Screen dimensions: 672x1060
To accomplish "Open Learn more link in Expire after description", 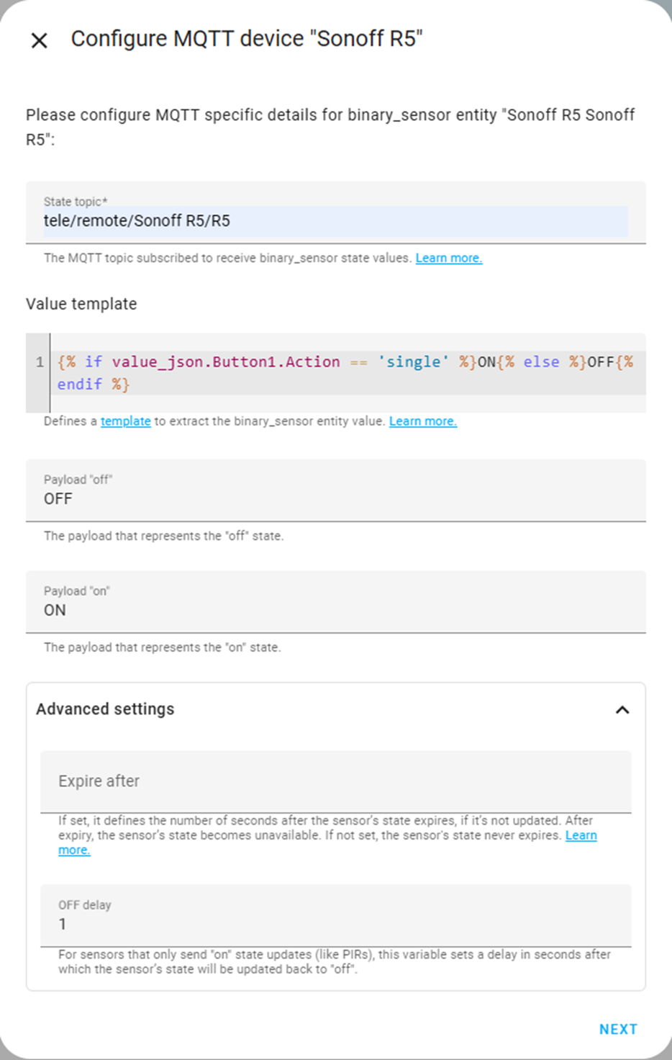I will click(581, 835).
